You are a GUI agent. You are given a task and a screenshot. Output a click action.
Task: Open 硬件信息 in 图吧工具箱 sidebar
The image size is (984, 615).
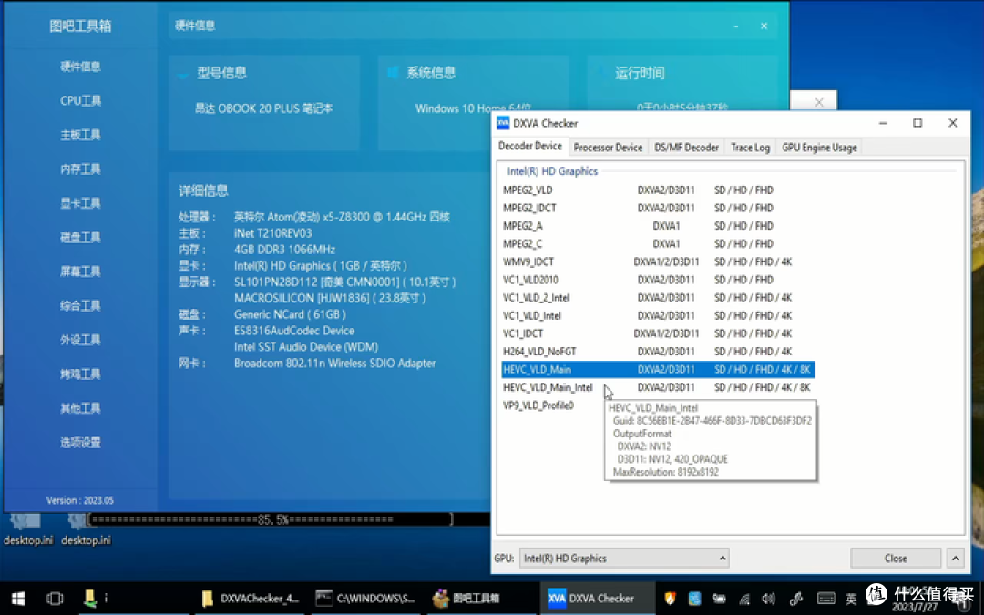coord(80,66)
